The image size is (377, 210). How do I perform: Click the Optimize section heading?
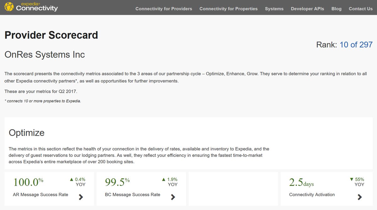pyautogui.click(x=27, y=133)
